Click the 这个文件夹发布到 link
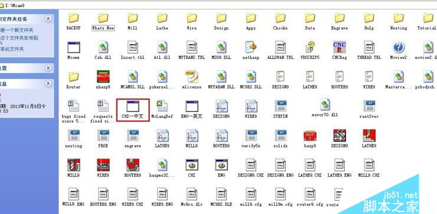This screenshot has width=437, height=214. tap(19, 38)
